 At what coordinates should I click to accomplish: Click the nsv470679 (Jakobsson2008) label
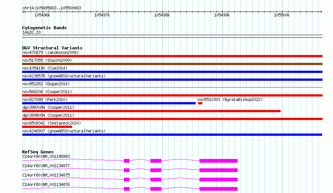(x=51, y=52)
